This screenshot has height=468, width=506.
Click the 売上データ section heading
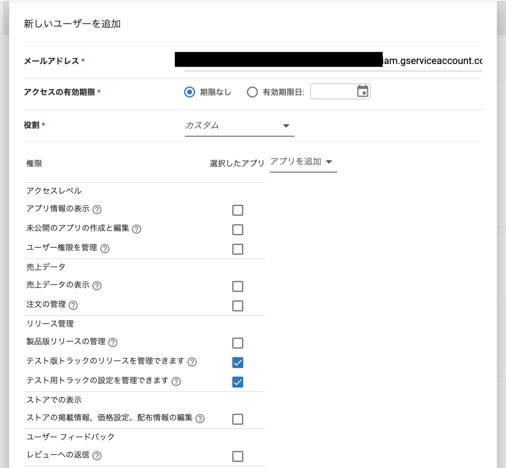(x=46, y=267)
